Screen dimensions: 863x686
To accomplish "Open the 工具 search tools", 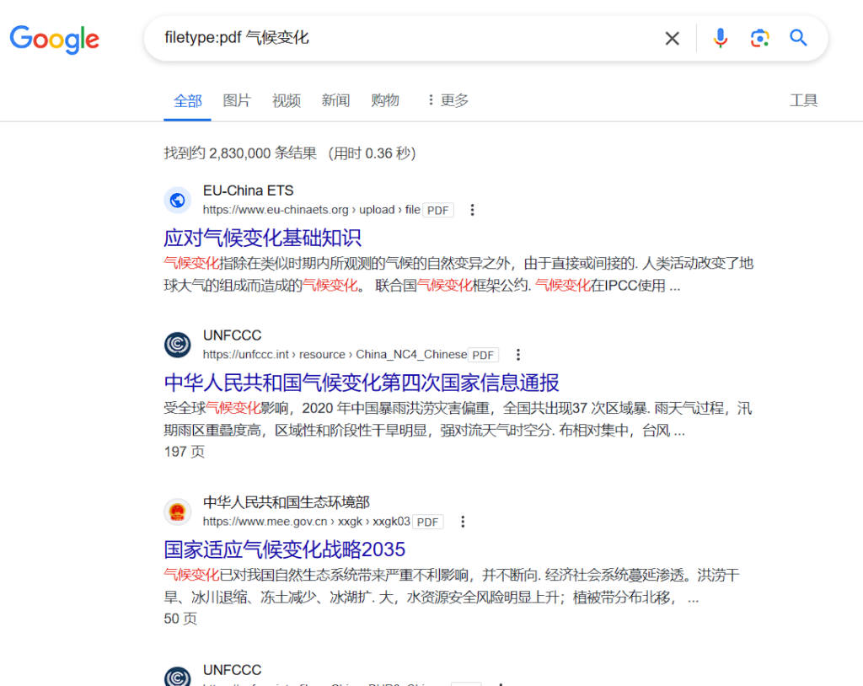I will tap(803, 100).
